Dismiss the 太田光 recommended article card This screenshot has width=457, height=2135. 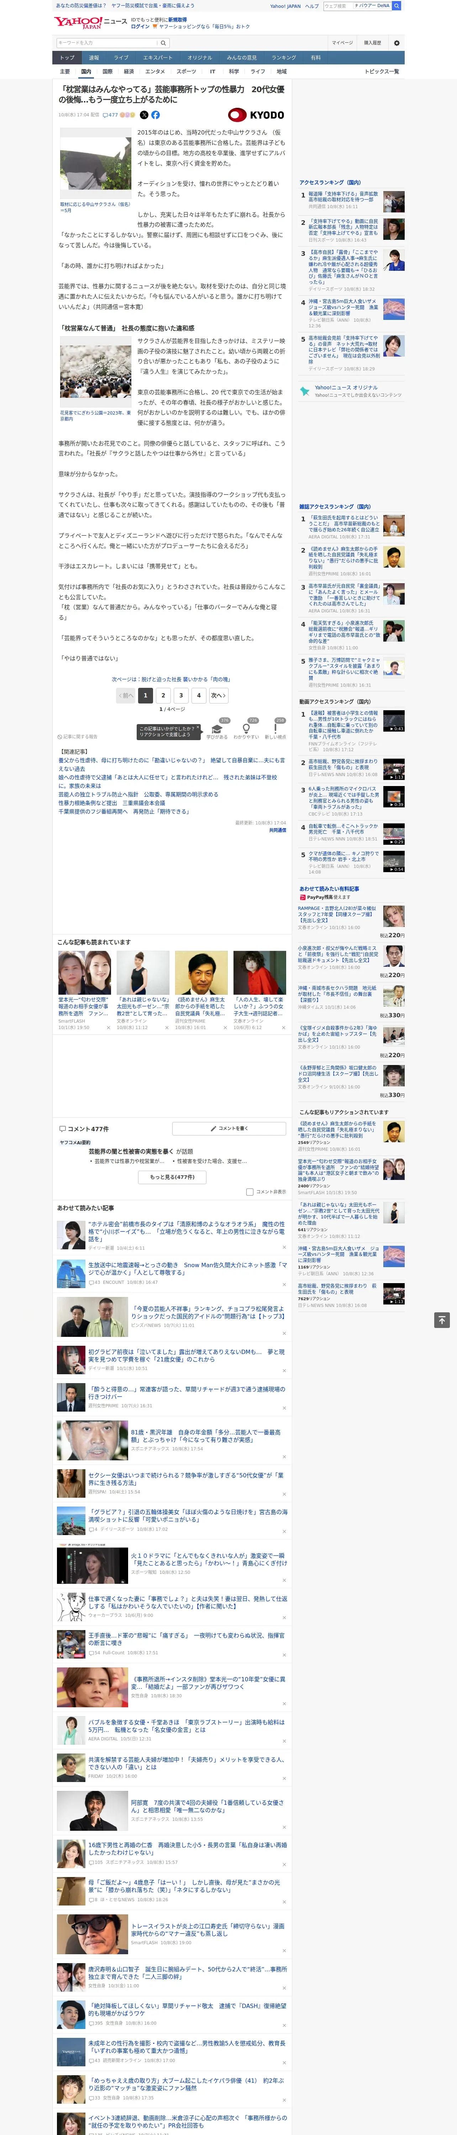167,1028
